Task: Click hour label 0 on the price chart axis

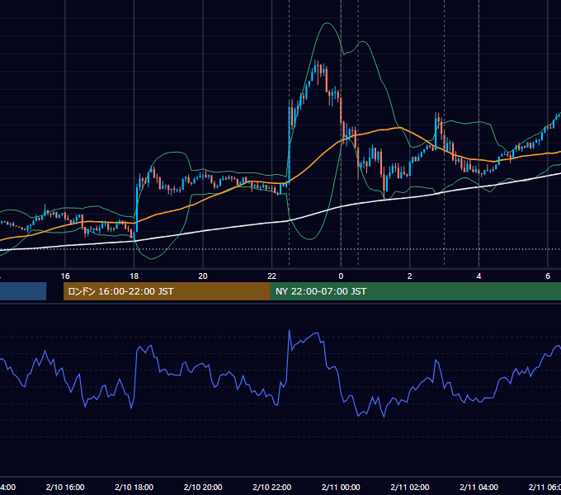Action: click(341, 276)
